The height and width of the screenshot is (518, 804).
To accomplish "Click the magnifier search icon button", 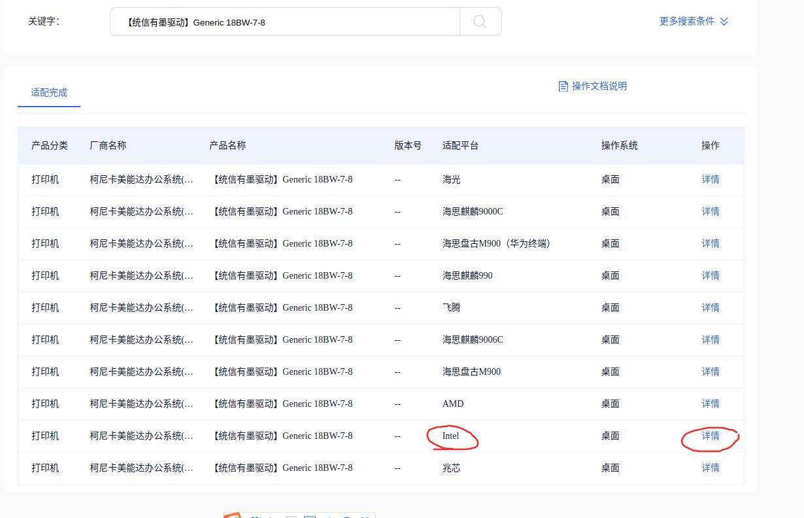I will pos(480,22).
